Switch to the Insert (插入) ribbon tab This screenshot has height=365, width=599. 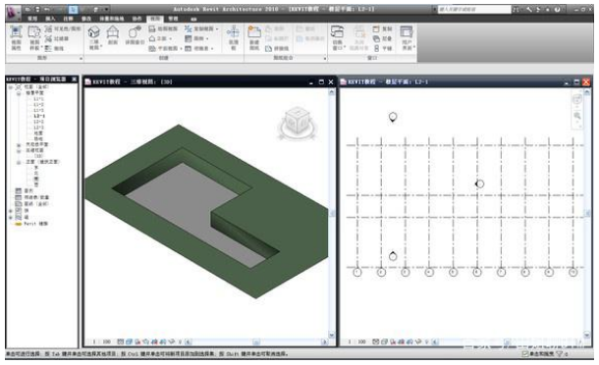coord(50,19)
